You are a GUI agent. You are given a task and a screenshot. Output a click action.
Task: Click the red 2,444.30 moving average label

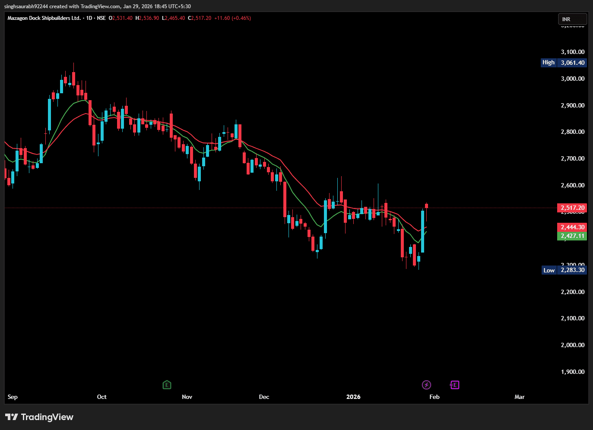[572, 227]
